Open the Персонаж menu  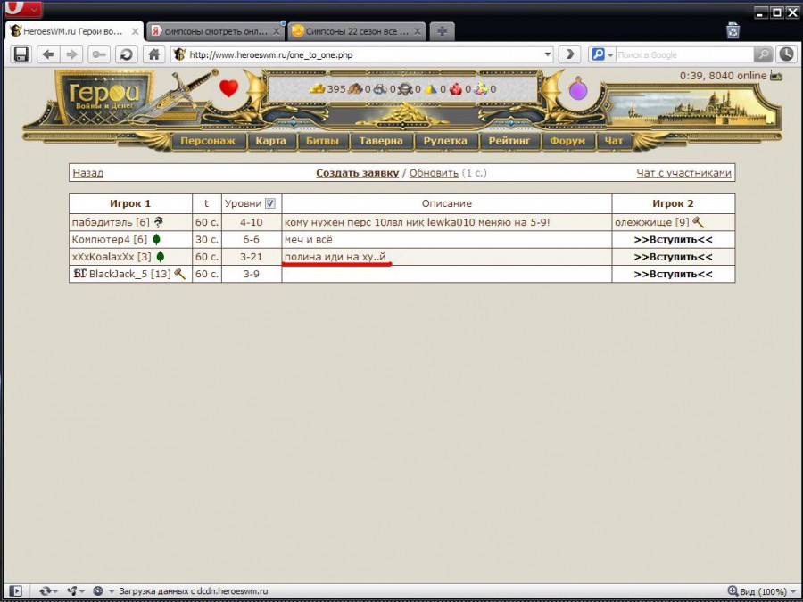208,141
